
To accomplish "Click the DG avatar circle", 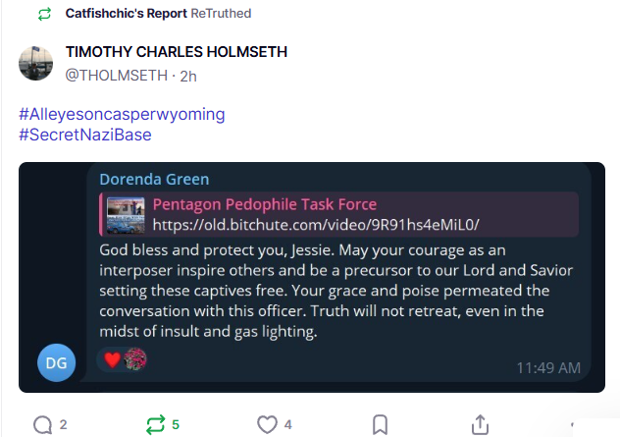I will [56, 363].
